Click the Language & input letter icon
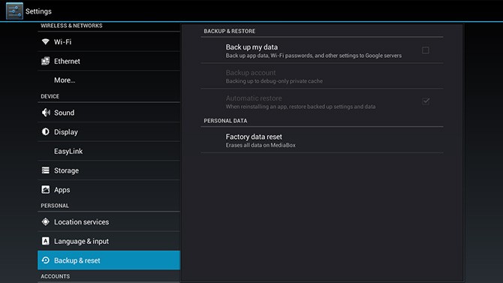Viewport: 503px width, 283px height. tap(46, 241)
